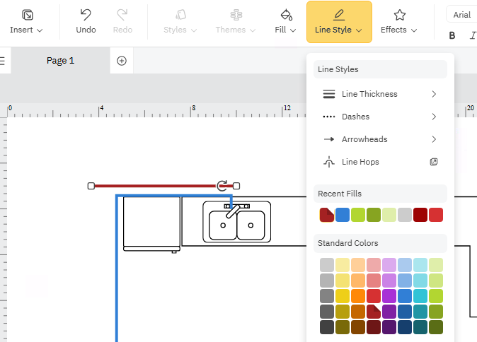The width and height of the screenshot is (477, 342).
Task: Switch to the Page 1 tab
Action: [x=60, y=61]
